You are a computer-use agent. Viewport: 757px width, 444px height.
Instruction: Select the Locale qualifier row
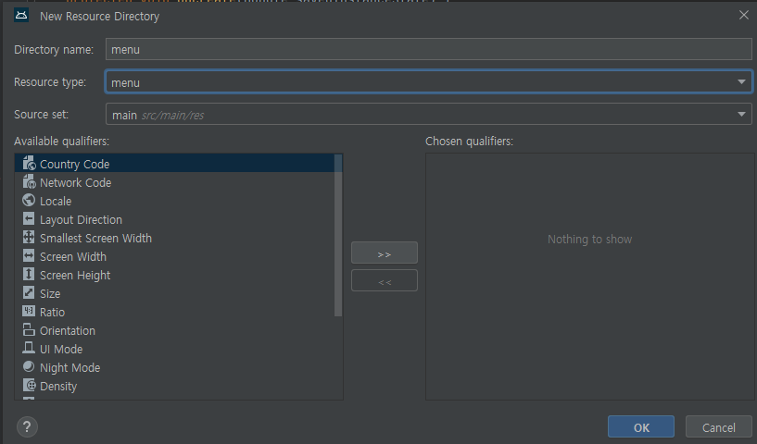click(x=175, y=201)
